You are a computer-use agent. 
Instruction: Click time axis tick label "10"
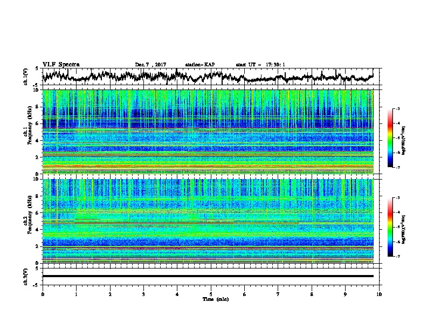(x=379, y=294)
